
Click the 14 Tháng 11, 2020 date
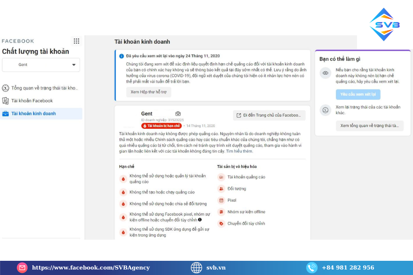[x=201, y=126]
